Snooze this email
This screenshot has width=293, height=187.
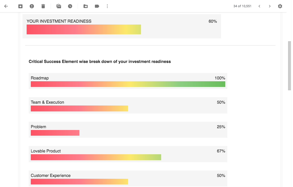[70, 6]
